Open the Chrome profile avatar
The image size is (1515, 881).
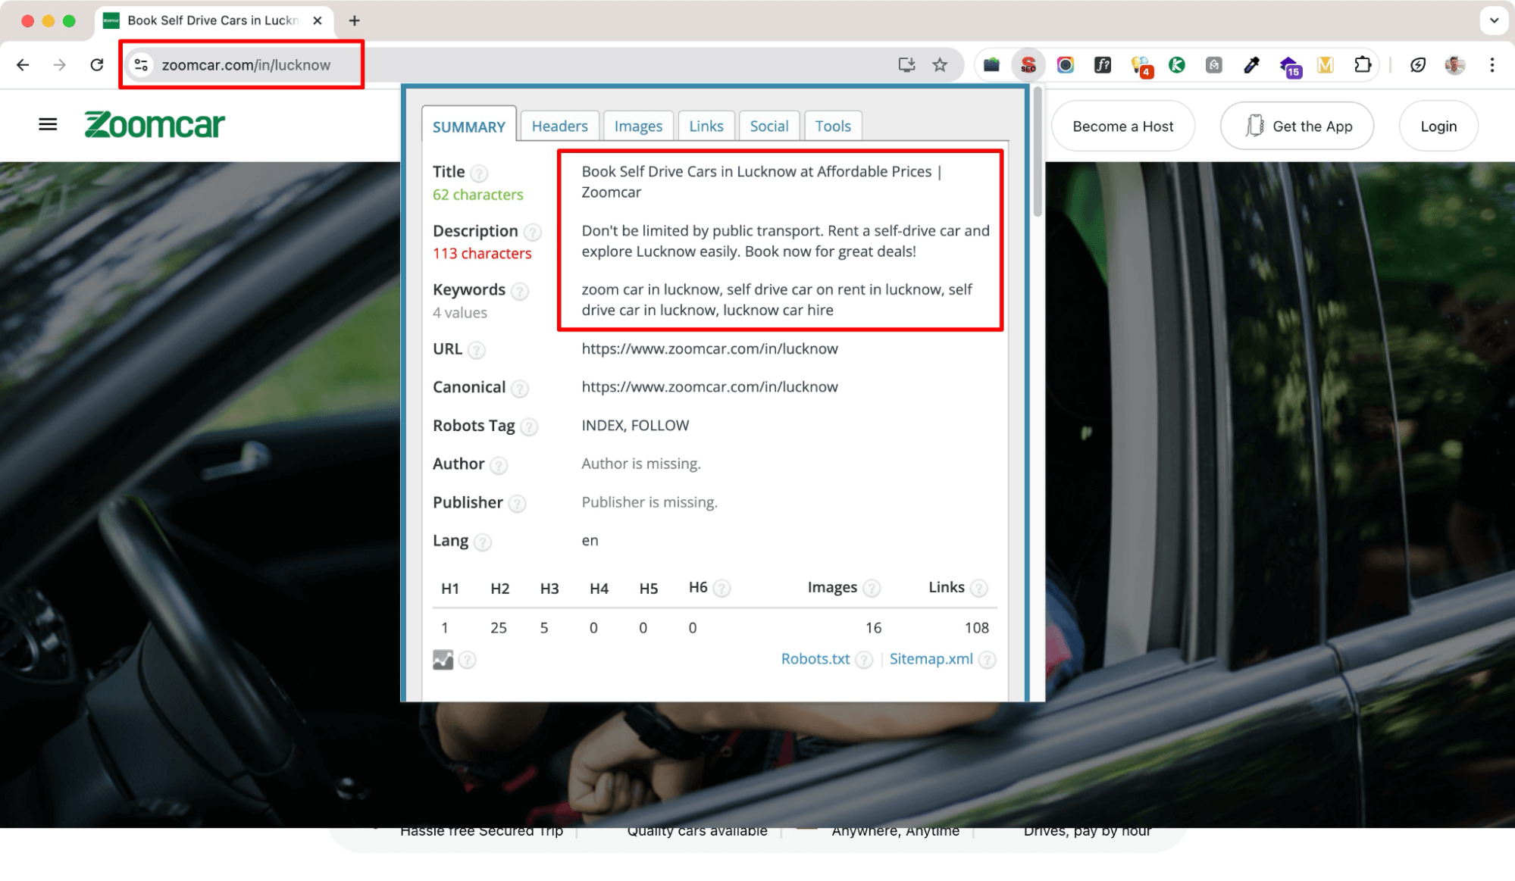[1454, 65]
